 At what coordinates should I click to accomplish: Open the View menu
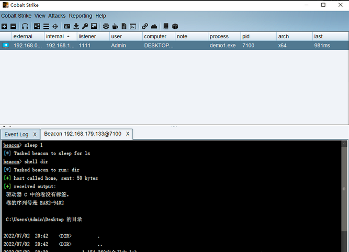[40, 16]
